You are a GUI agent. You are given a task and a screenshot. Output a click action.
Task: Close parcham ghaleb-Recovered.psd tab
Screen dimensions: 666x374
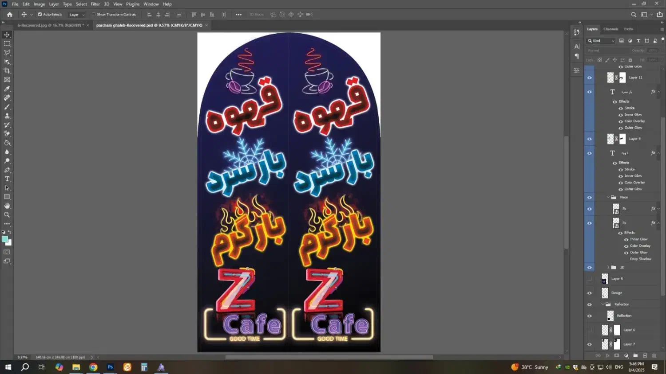pos(206,25)
